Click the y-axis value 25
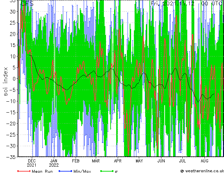 [x=13, y=23]
